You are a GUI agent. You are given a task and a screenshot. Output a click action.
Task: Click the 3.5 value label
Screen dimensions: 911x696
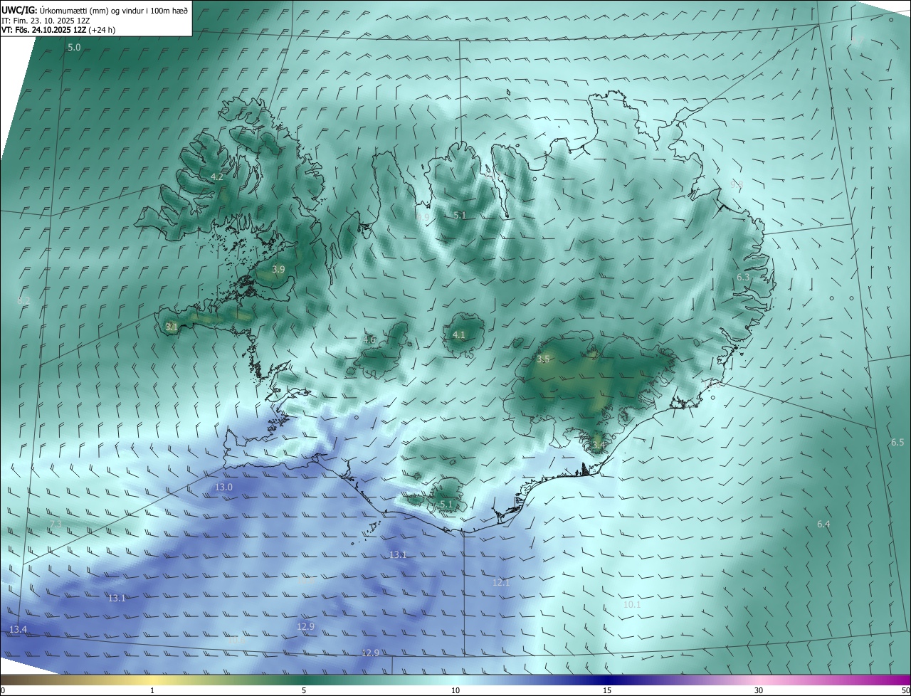pyautogui.click(x=543, y=359)
